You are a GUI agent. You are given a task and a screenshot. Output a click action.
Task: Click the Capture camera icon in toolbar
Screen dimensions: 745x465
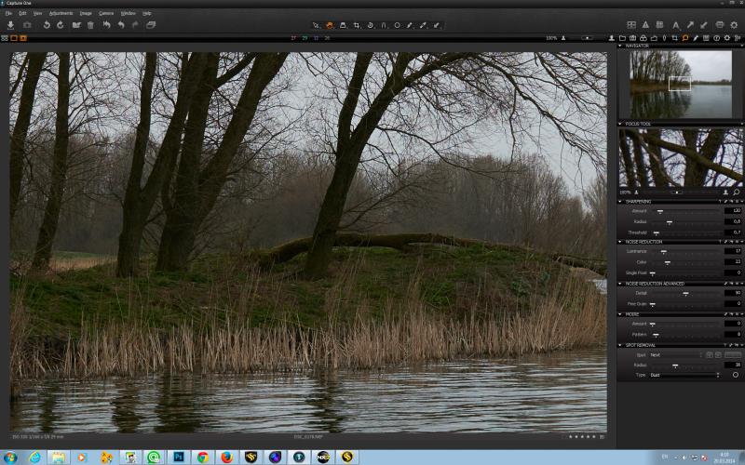(27, 25)
